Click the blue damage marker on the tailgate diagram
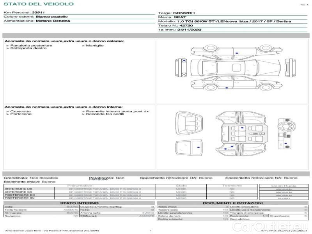This screenshot has width=312, height=234. tap(198, 148)
